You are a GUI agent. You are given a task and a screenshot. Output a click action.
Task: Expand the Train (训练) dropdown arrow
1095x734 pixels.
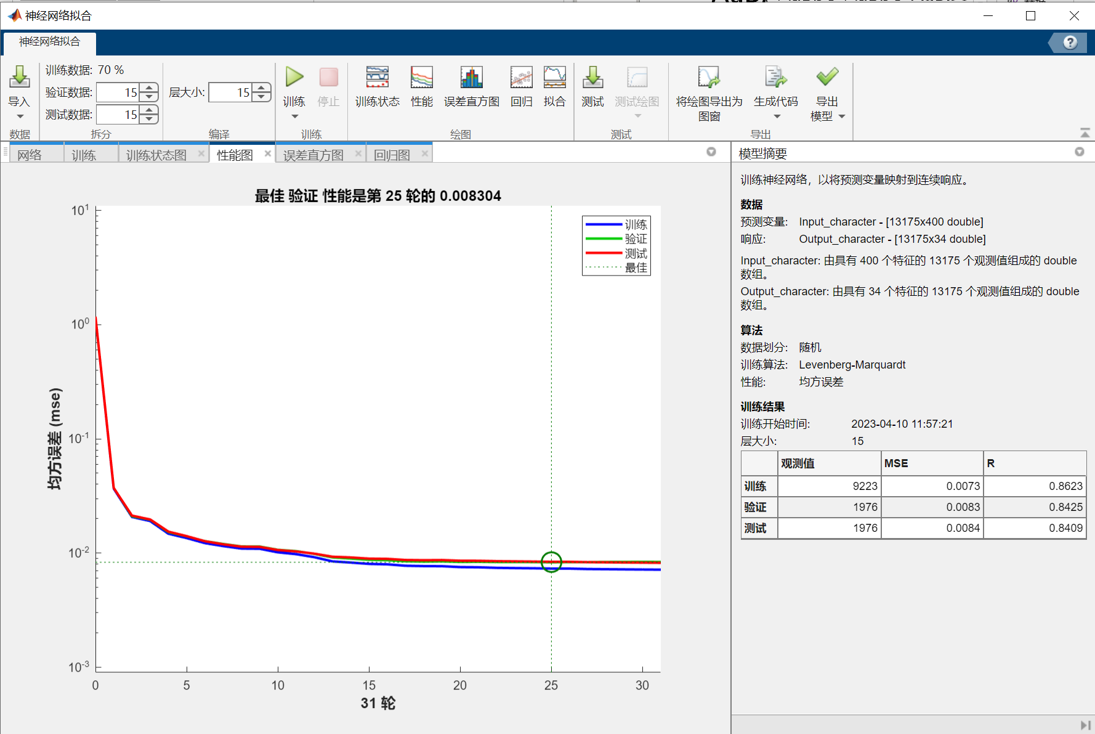click(x=294, y=116)
